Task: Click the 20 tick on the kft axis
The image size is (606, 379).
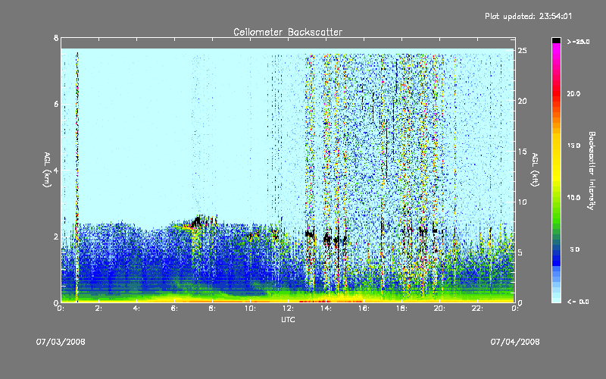Action: pyautogui.click(x=523, y=101)
